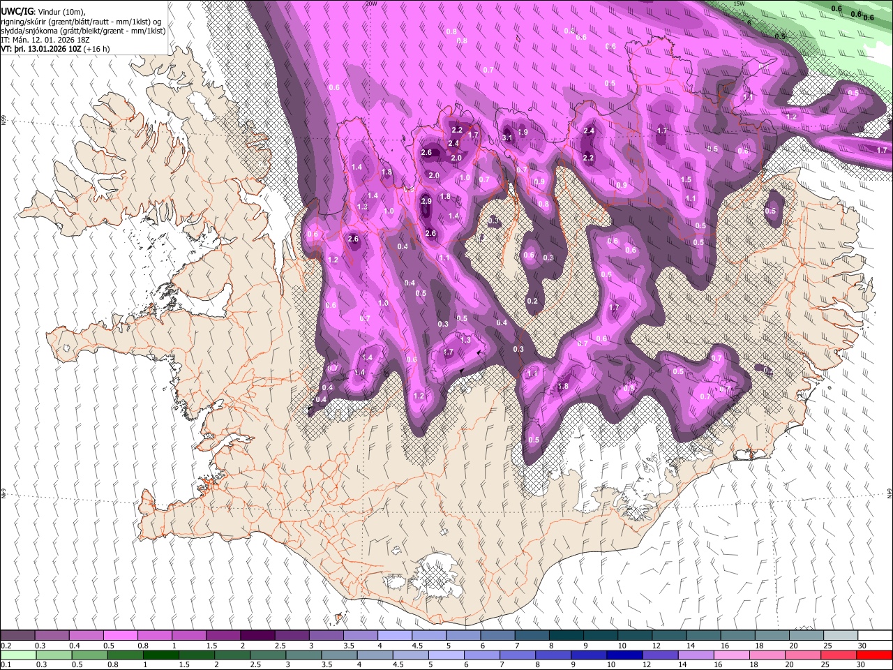Select the light pink swatch labeled 16 in bottom legend
The image size is (893, 670).
pyautogui.click(x=731, y=655)
